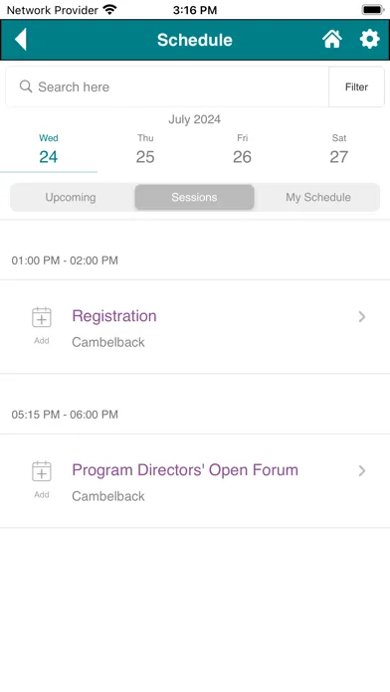Open the Filter options
The image size is (390, 692).
click(x=356, y=86)
